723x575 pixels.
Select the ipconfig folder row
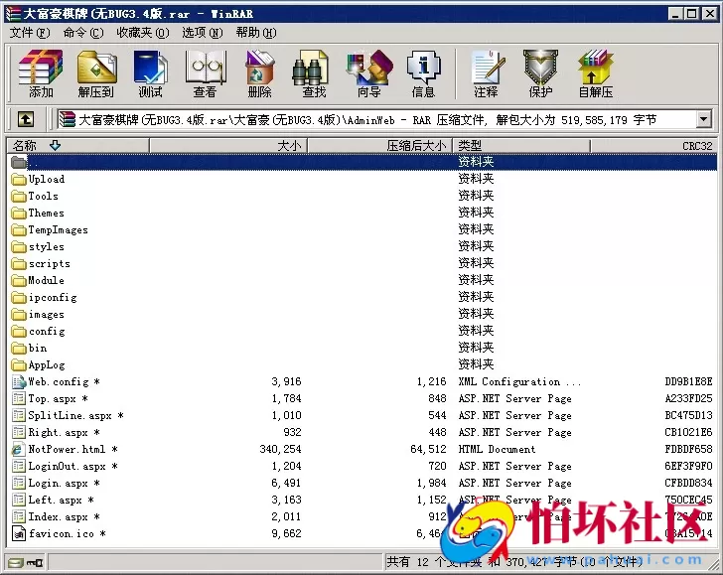[362, 297]
